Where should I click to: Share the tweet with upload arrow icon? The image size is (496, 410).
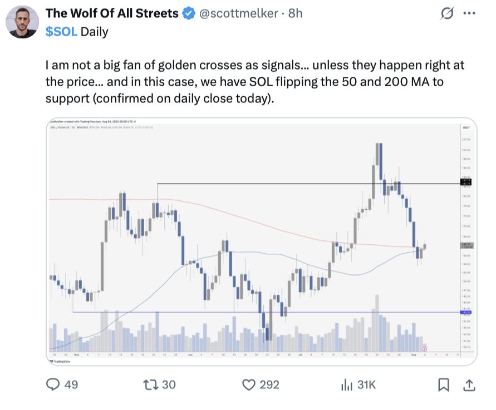coord(469,384)
